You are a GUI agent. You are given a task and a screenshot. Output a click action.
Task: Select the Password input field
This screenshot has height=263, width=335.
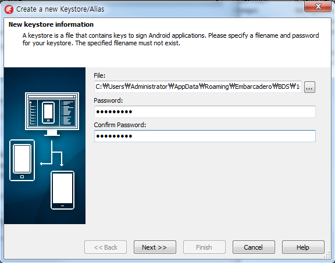[205, 111]
